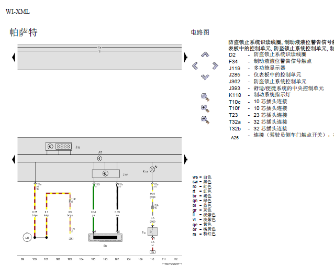Click track number 110 on bottom scale
334x276 pixels.
tap(152, 259)
